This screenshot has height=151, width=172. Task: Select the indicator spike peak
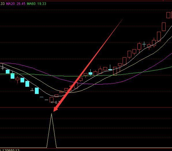point(51,114)
